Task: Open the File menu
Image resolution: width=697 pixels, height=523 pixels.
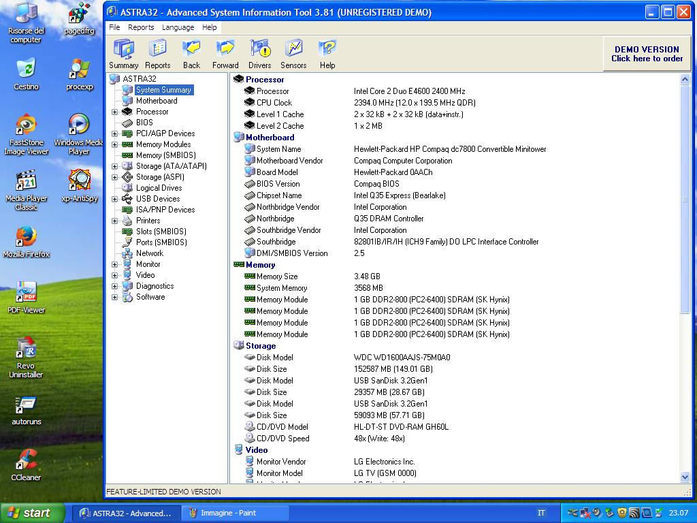Action: 114,27
